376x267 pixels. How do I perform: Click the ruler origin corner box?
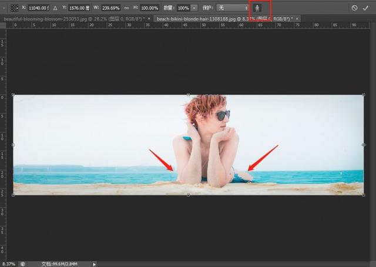(3, 26)
